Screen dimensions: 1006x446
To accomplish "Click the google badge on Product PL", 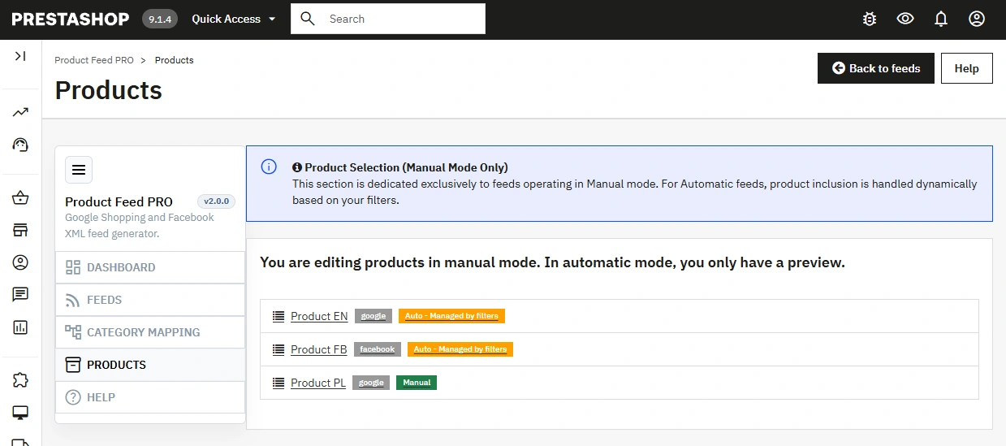I will coord(371,383).
